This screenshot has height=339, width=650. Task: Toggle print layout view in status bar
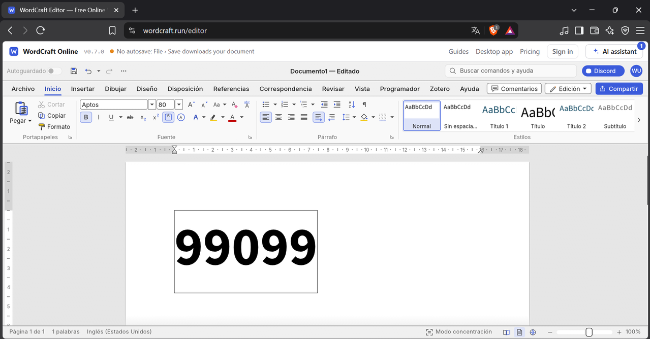click(519, 332)
